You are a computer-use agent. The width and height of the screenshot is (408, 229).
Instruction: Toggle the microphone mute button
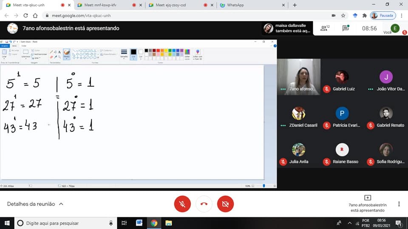point(182,204)
